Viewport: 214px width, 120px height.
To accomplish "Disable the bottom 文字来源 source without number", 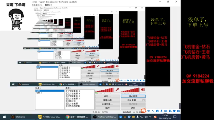I will click(67, 103).
